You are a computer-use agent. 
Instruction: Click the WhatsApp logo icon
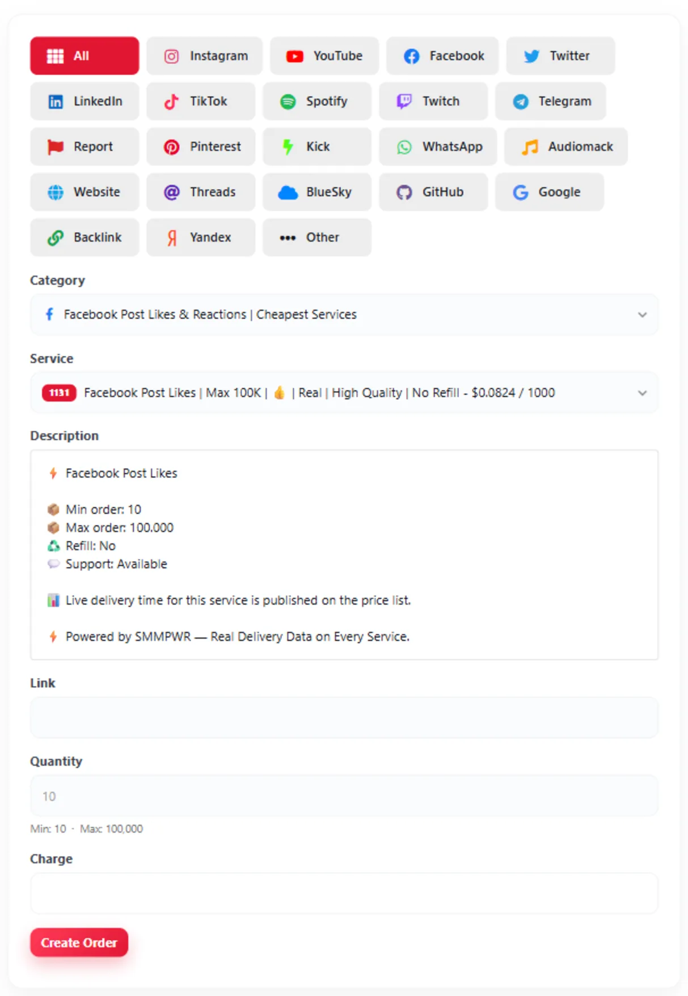pyautogui.click(x=404, y=147)
